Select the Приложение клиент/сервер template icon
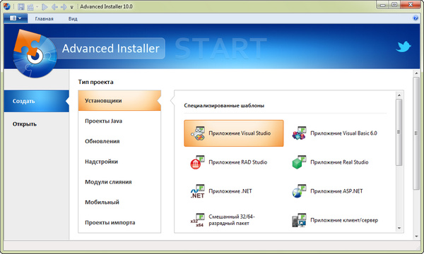The width and height of the screenshot is (424, 254). 299,220
